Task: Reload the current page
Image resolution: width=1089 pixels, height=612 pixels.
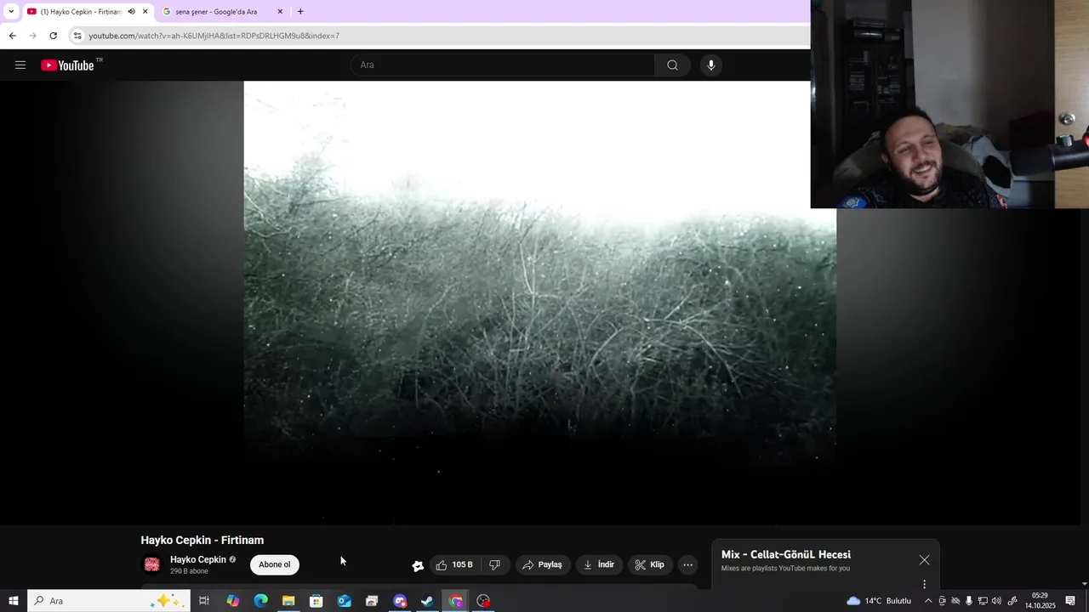Action: (x=53, y=36)
